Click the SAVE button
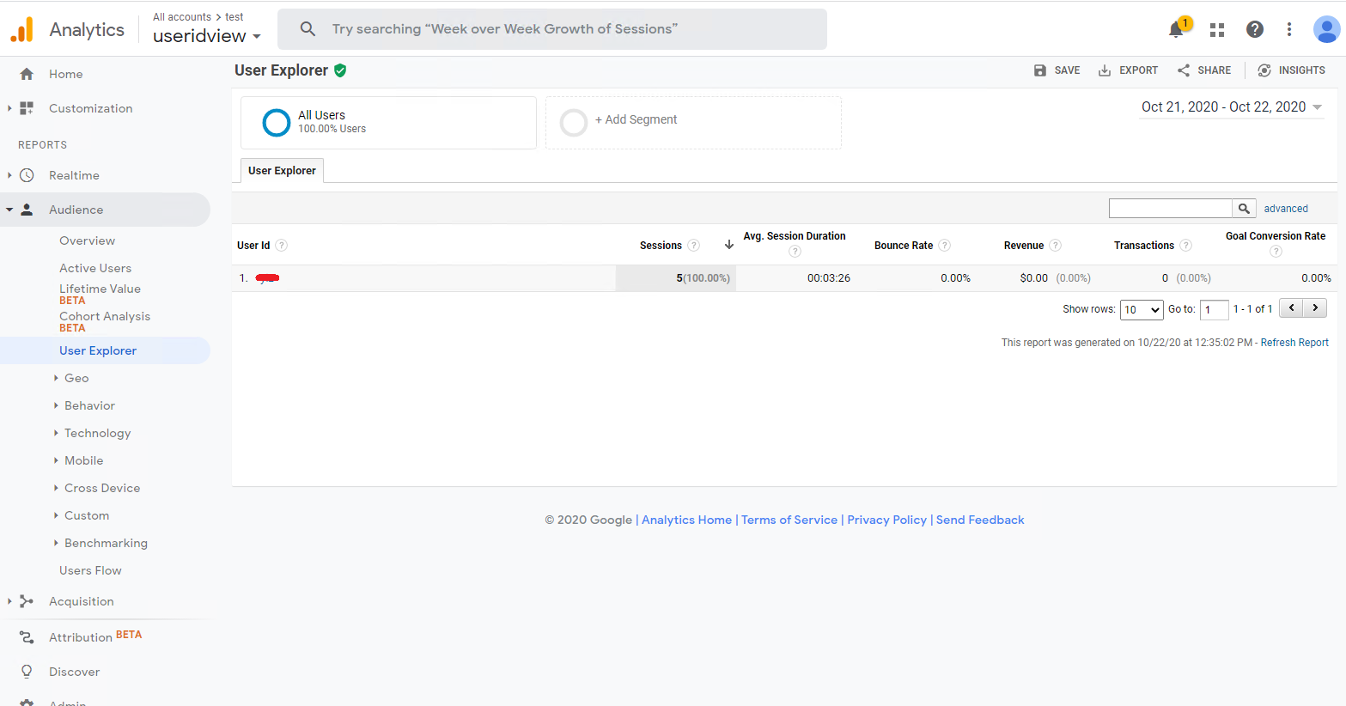Viewport: 1346px width, 706px height. (x=1057, y=70)
